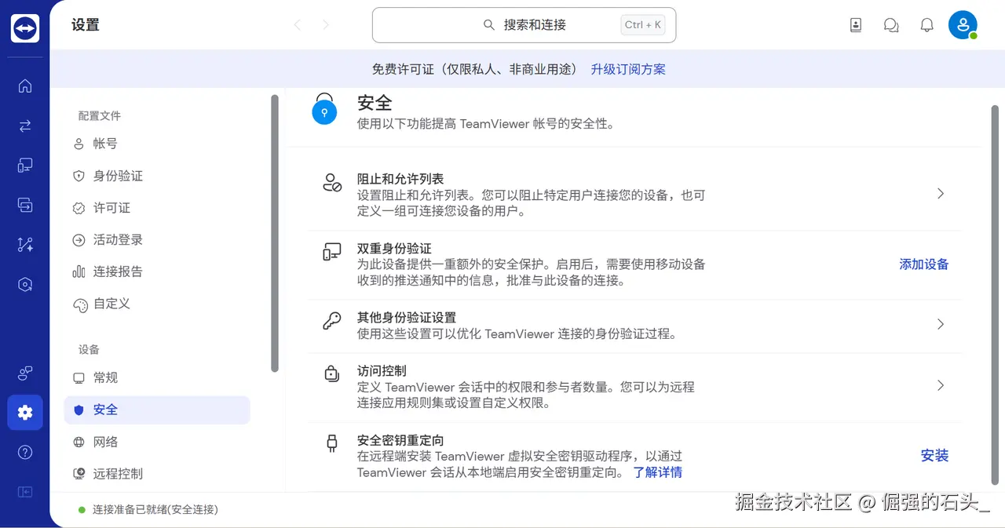This screenshot has width=1005, height=528.
Task: Open the devices monitor icon in left rail
Action: (x=25, y=166)
